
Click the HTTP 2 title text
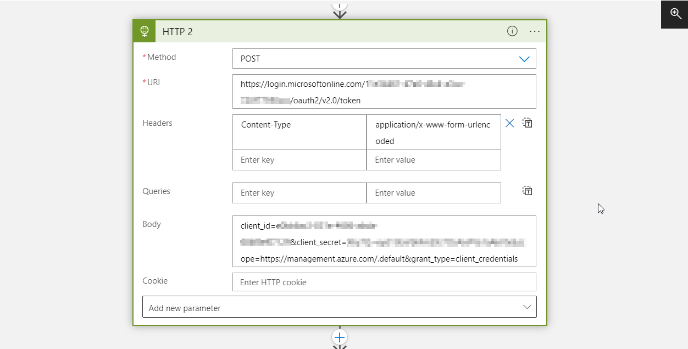pyautogui.click(x=177, y=32)
